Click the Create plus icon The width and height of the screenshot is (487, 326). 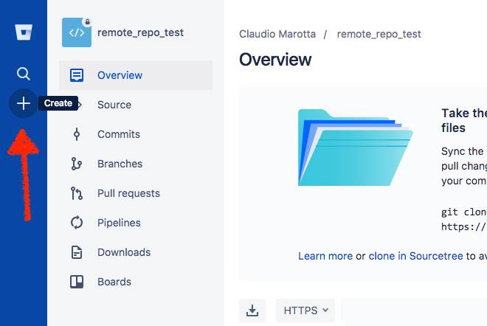click(24, 104)
